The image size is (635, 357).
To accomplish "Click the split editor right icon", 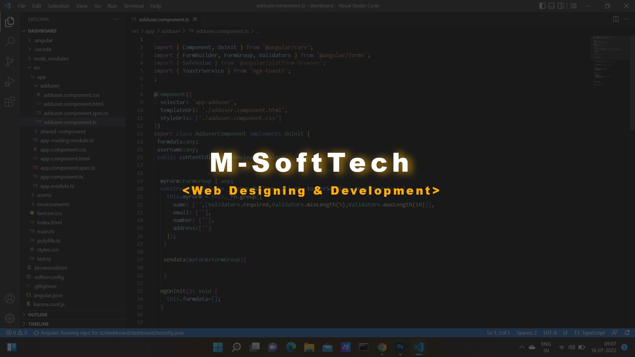I will (616, 19).
